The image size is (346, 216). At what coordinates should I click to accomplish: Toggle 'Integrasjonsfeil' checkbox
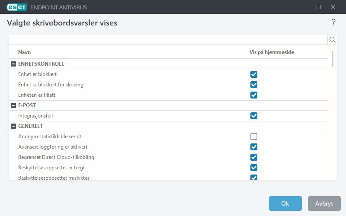[254, 116]
